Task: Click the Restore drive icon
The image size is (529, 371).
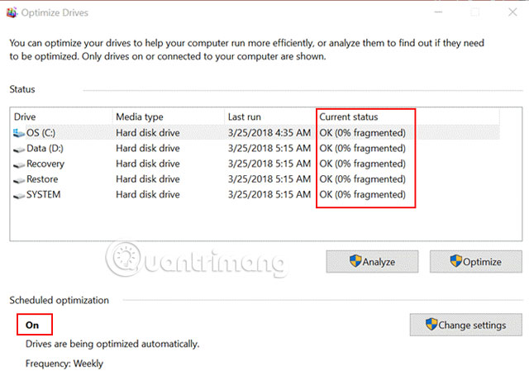Action: tap(20, 179)
